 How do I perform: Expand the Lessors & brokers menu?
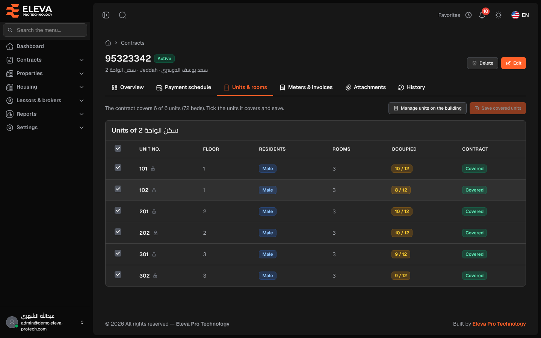pyautogui.click(x=45, y=100)
